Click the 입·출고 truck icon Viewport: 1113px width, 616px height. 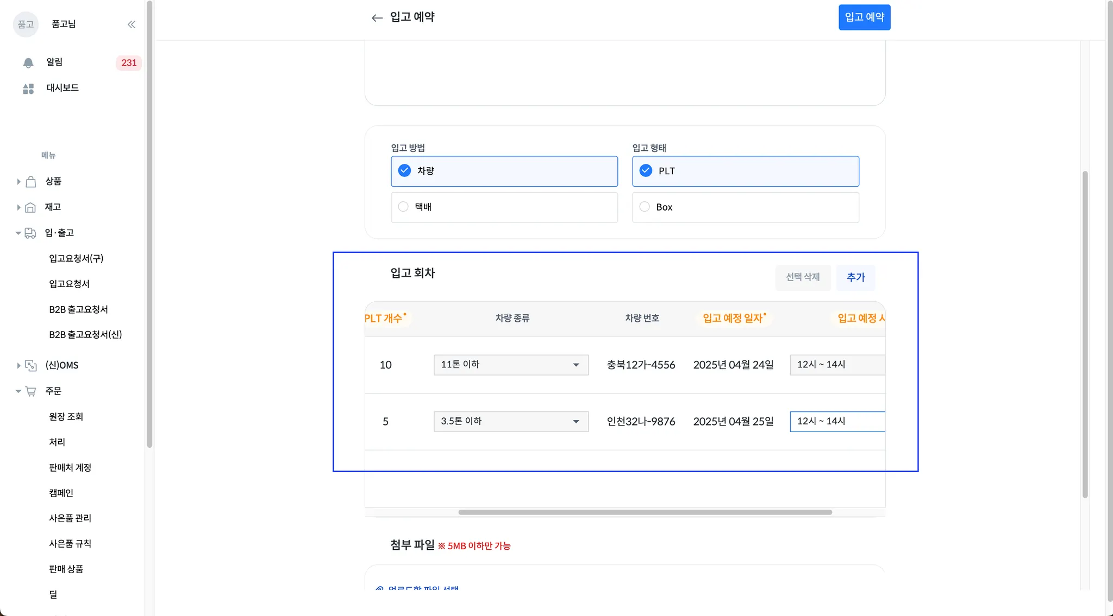pos(30,233)
